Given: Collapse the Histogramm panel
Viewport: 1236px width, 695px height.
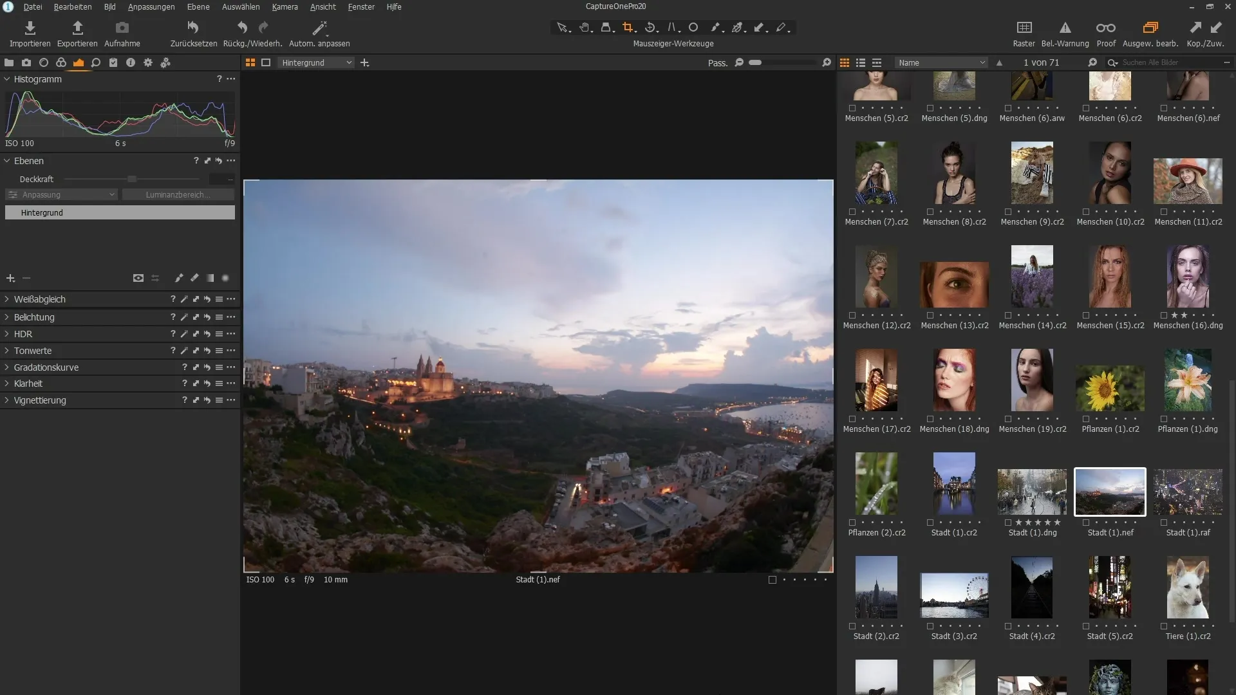Looking at the screenshot, I should click(7, 79).
